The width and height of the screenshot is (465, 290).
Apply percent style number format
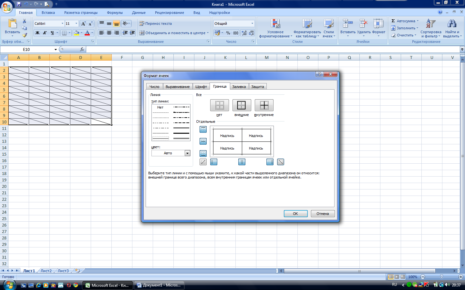(x=228, y=33)
